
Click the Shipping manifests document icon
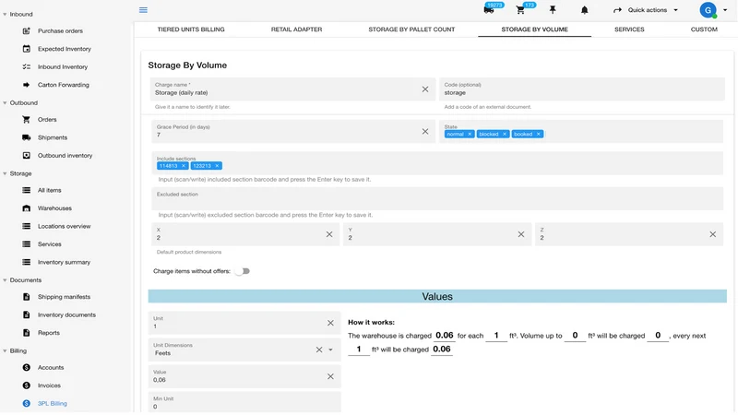point(27,297)
